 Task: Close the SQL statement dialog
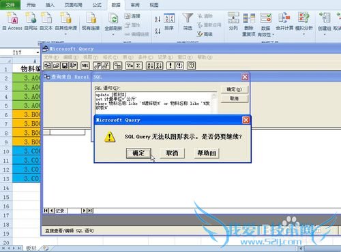245,77
